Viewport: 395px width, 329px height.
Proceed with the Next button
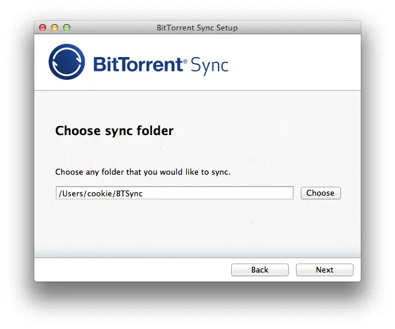coord(325,270)
